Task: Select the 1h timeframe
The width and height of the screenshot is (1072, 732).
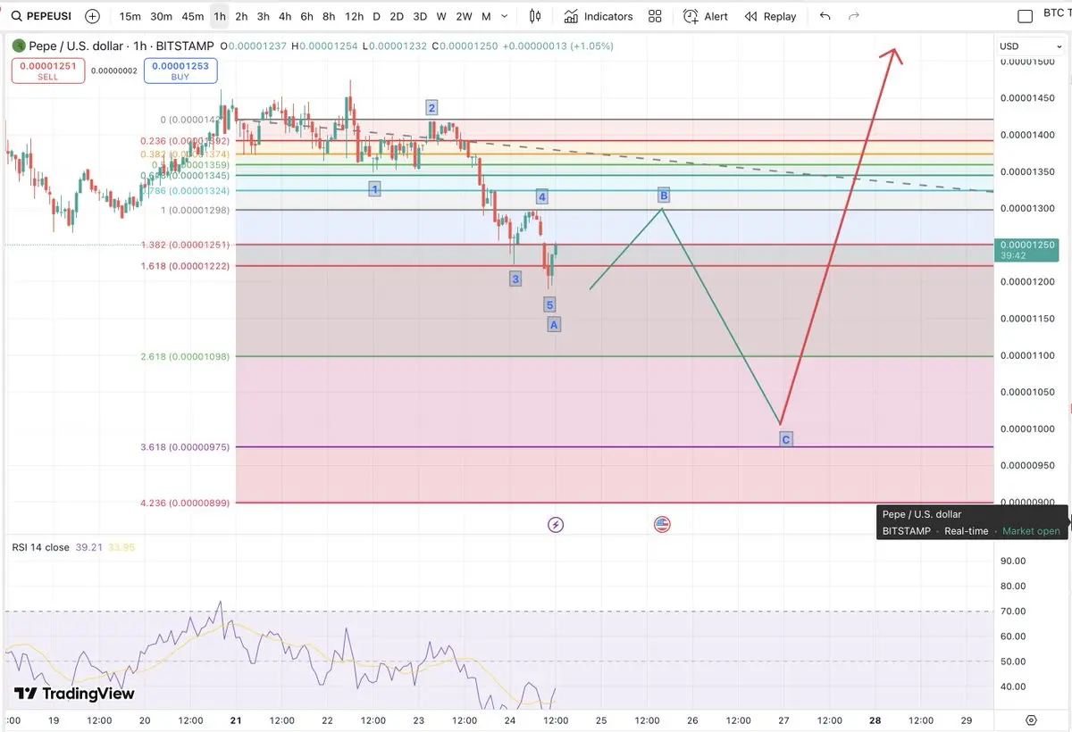Action: point(220,16)
